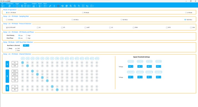The width and height of the screenshot is (198, 107).
Task: Click the SCL signal label button
Action: pyautogui.click(x=15, y=63)
